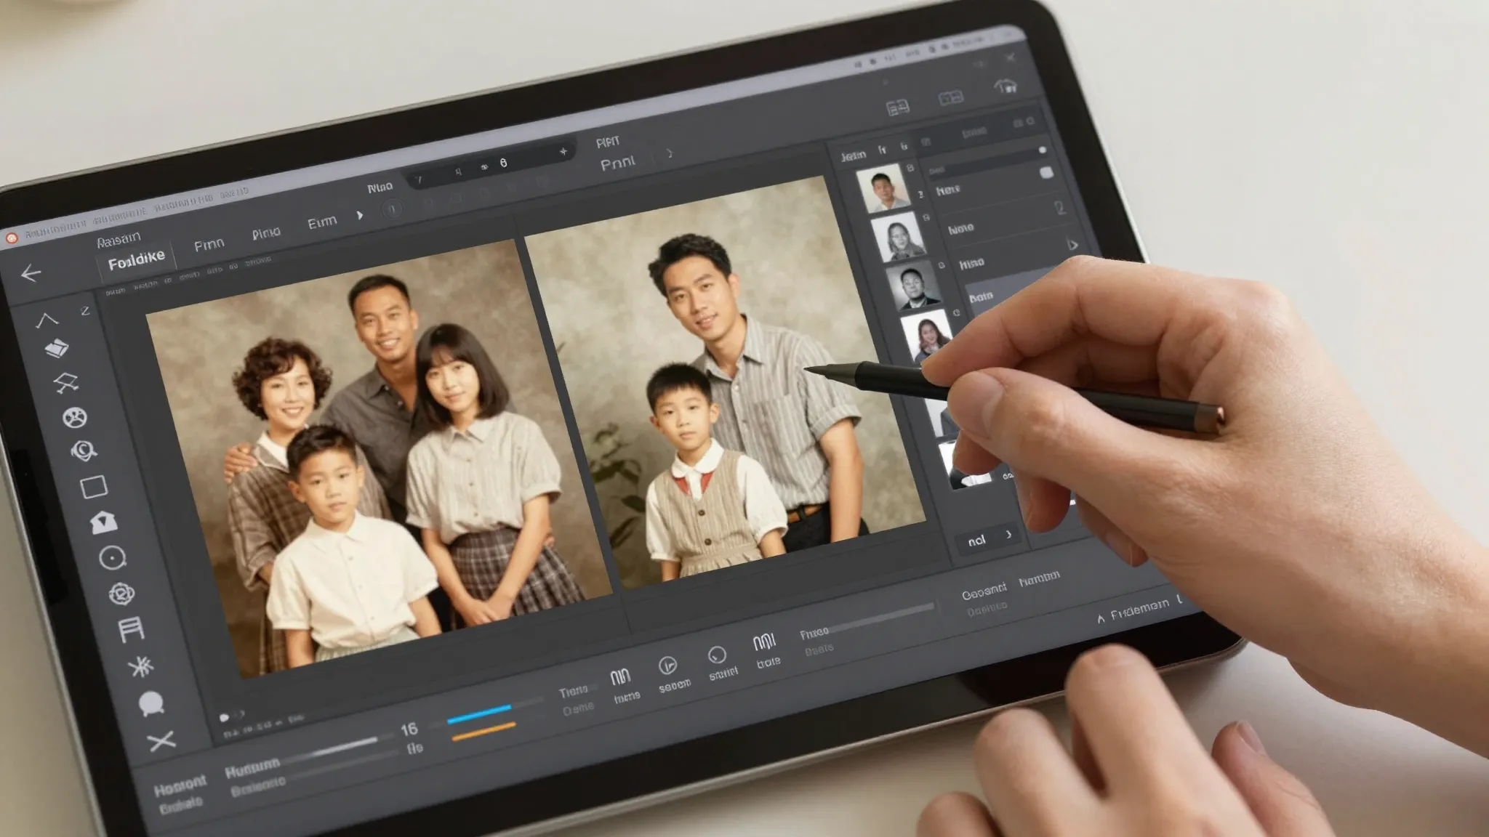
Task: Click the chevron right of 'Pnnl'
Action: point(669,153)
